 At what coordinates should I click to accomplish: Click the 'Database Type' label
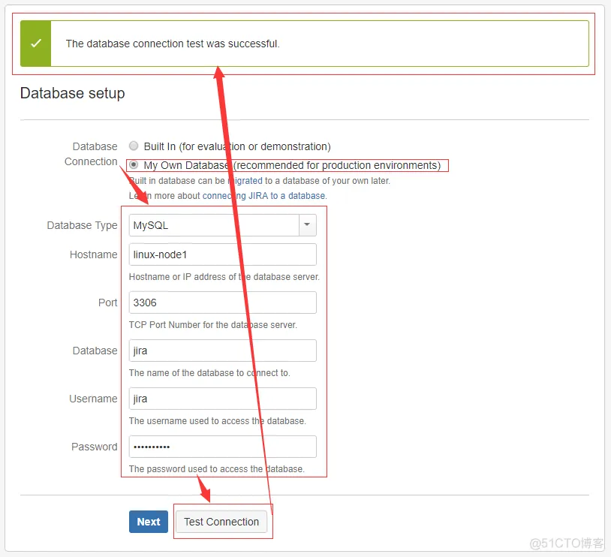[83, 225]
